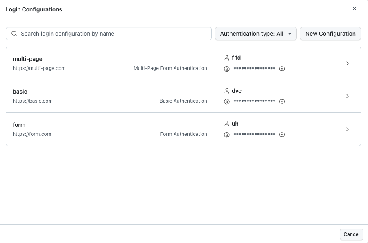The image size is (368, 243).
Task: Click the user icon beside username dvc
Action: (227, 91)
